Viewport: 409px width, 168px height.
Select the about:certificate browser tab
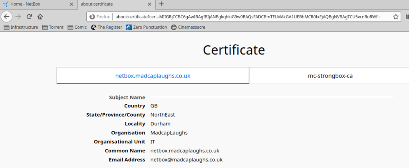[x=112, y=4]
